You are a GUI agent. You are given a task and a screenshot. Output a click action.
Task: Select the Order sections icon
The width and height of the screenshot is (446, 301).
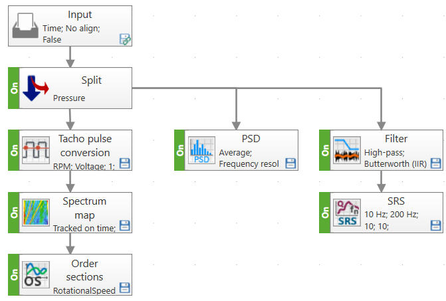(35, 274)
